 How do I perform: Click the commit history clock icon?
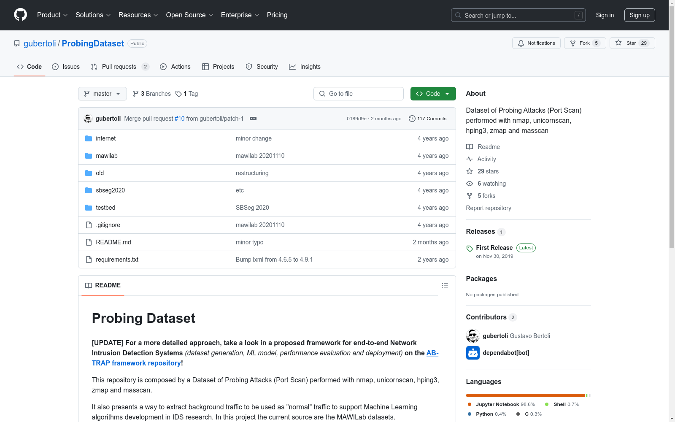pyautogui.click(x=412, y=119)
